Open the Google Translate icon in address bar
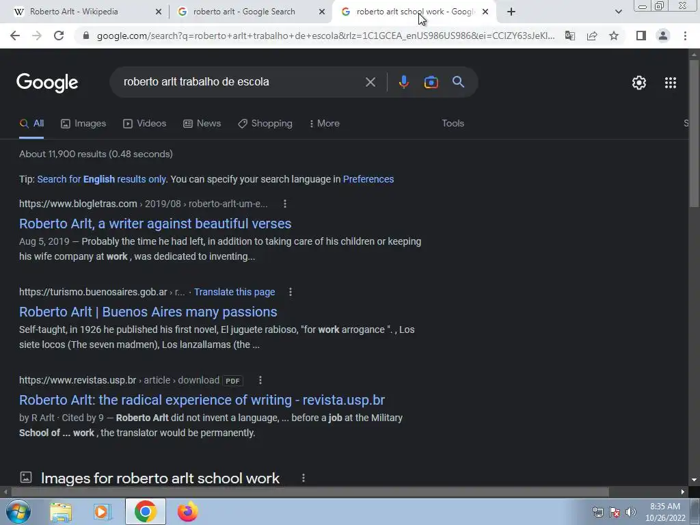Viewport: 700px width, 525px height. pyautogui.click(x=569, y=36)
